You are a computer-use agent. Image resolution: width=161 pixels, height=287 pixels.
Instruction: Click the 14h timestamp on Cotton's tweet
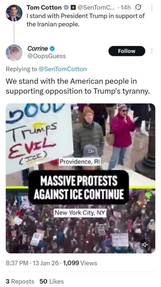[x=126, y=7]
